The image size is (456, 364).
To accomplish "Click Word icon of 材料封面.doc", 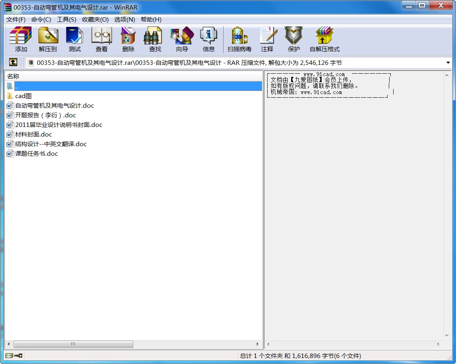I will pos(10,134).
